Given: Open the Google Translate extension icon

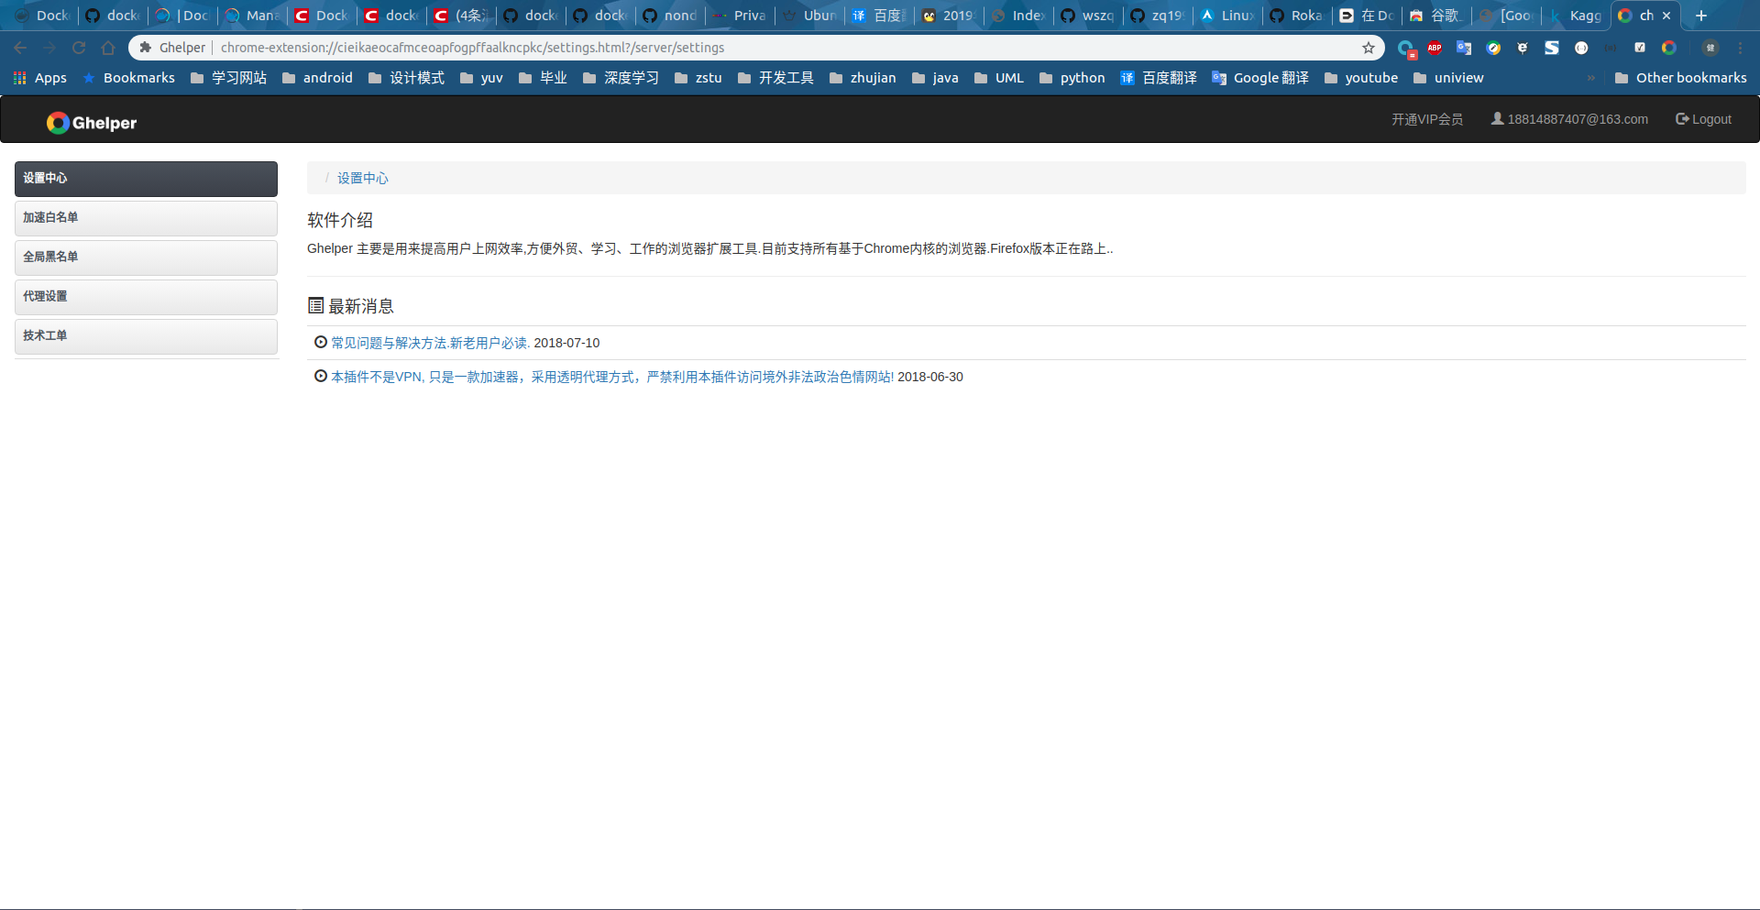Looking at the screenshot, I should pyautogui.click(x=1464, y=48).
